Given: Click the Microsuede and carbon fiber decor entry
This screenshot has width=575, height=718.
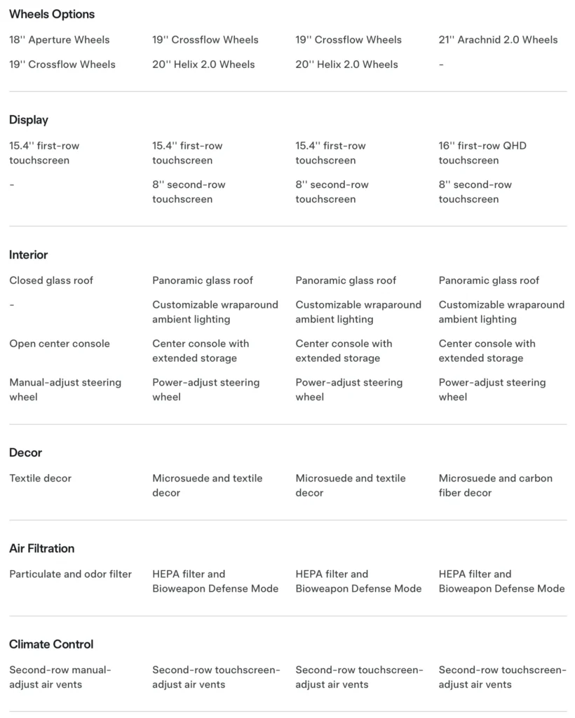Looking at the screenshot, I should (495, 485).
